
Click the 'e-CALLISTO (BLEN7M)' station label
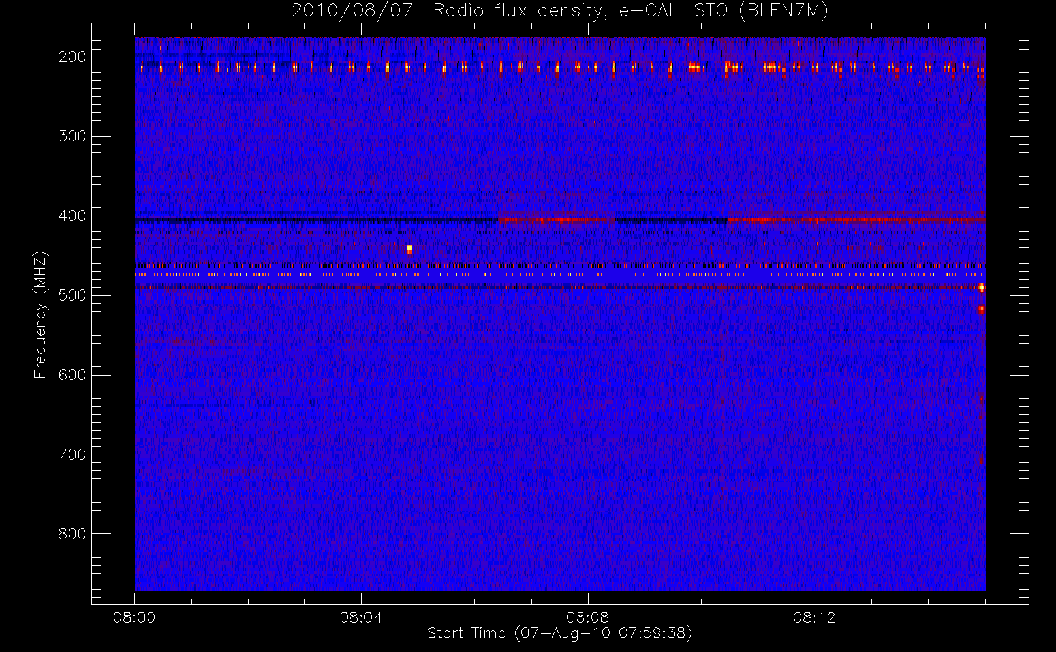click(723, 11)
